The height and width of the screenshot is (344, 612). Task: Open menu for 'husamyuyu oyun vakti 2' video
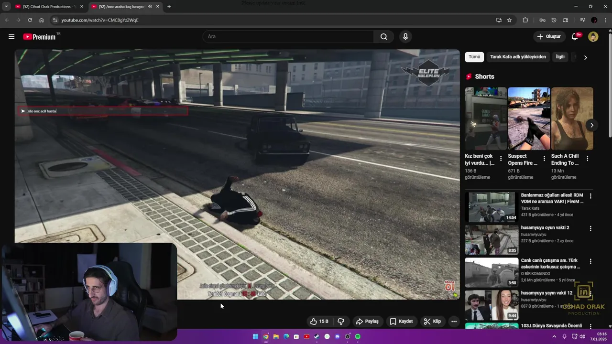click(x=590, y=228)
